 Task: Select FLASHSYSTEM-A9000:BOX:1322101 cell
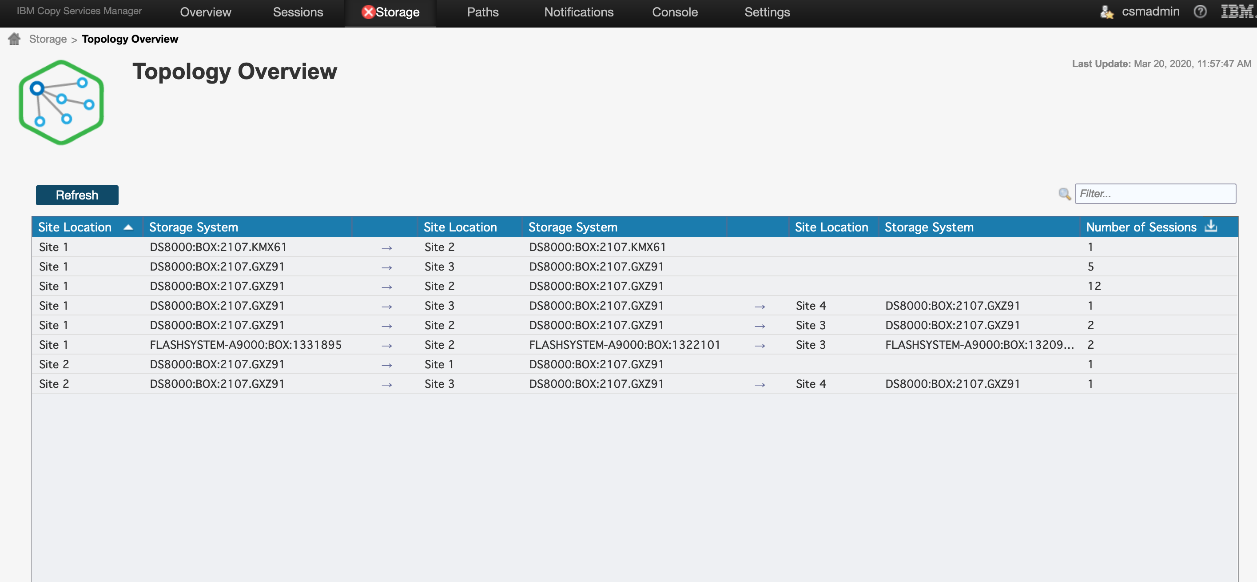[x=625, y=345]
